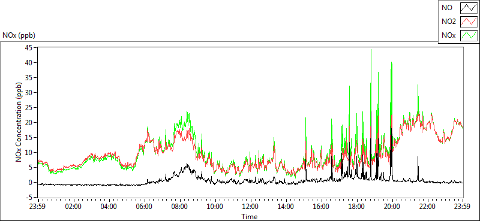
Task: Click the 15 y-axis scale value
Action: (x=28, y=137)
